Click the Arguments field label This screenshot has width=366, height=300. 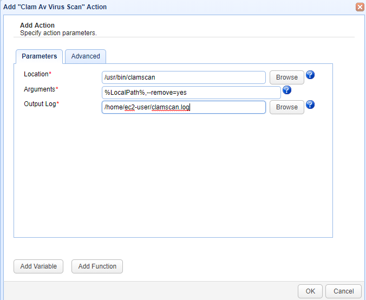(40, 89)
